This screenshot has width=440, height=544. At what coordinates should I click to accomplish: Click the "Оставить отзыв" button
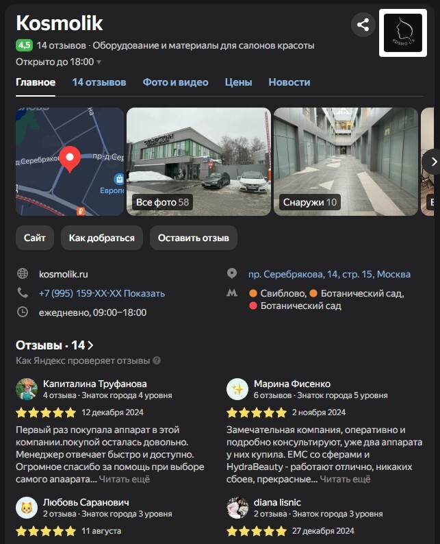click(x=194, y=238)
